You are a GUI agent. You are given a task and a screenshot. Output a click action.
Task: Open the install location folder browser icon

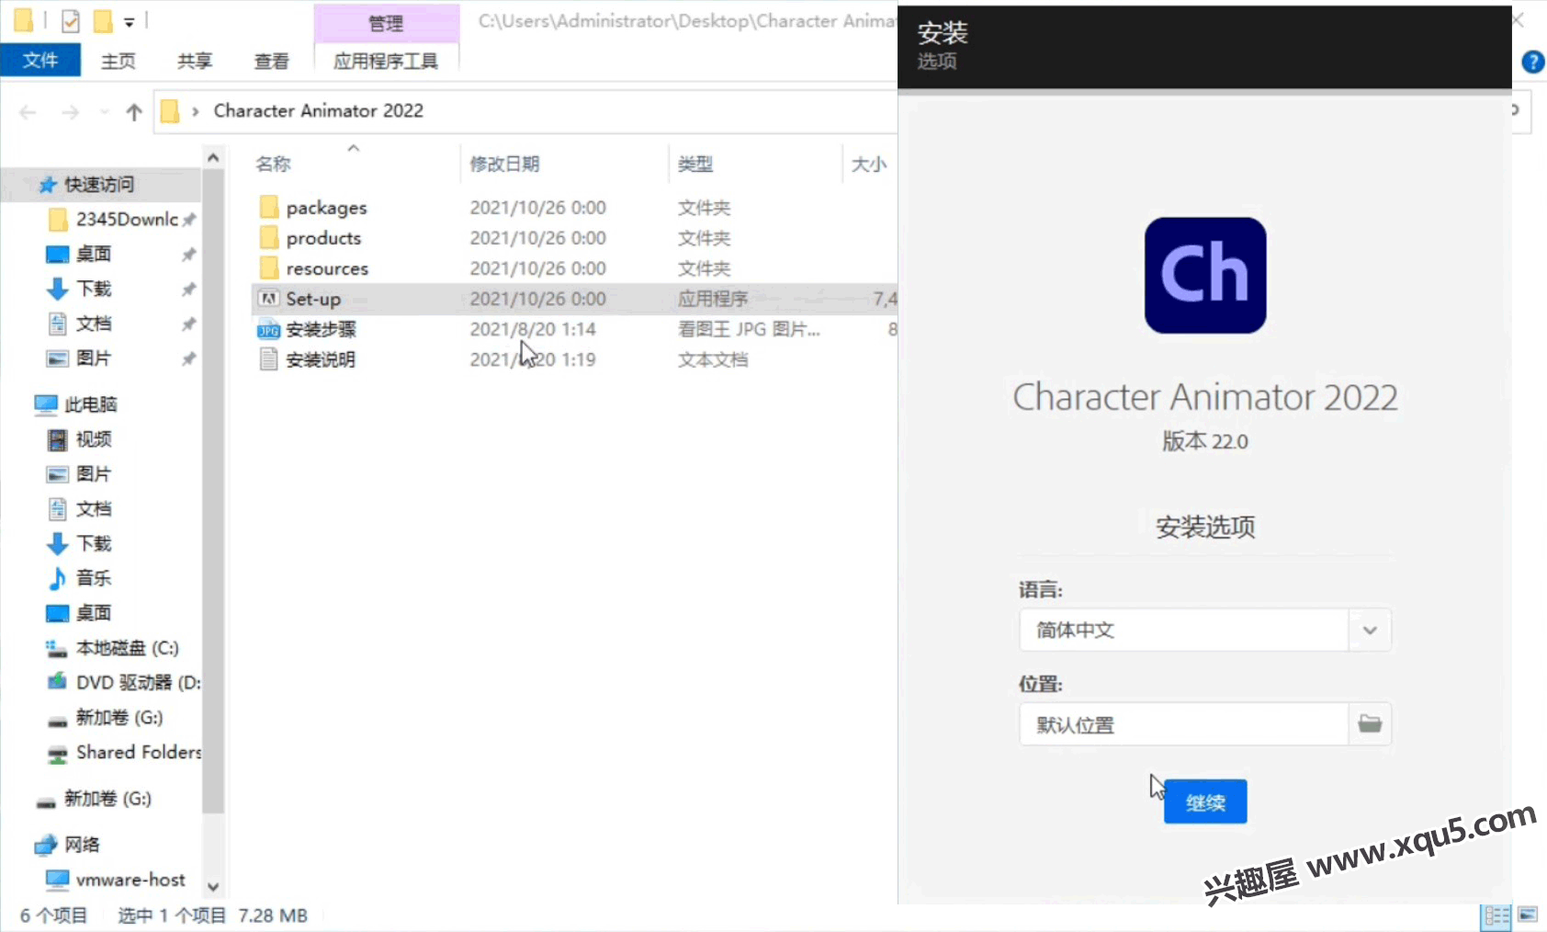(x=1370, y=724)
